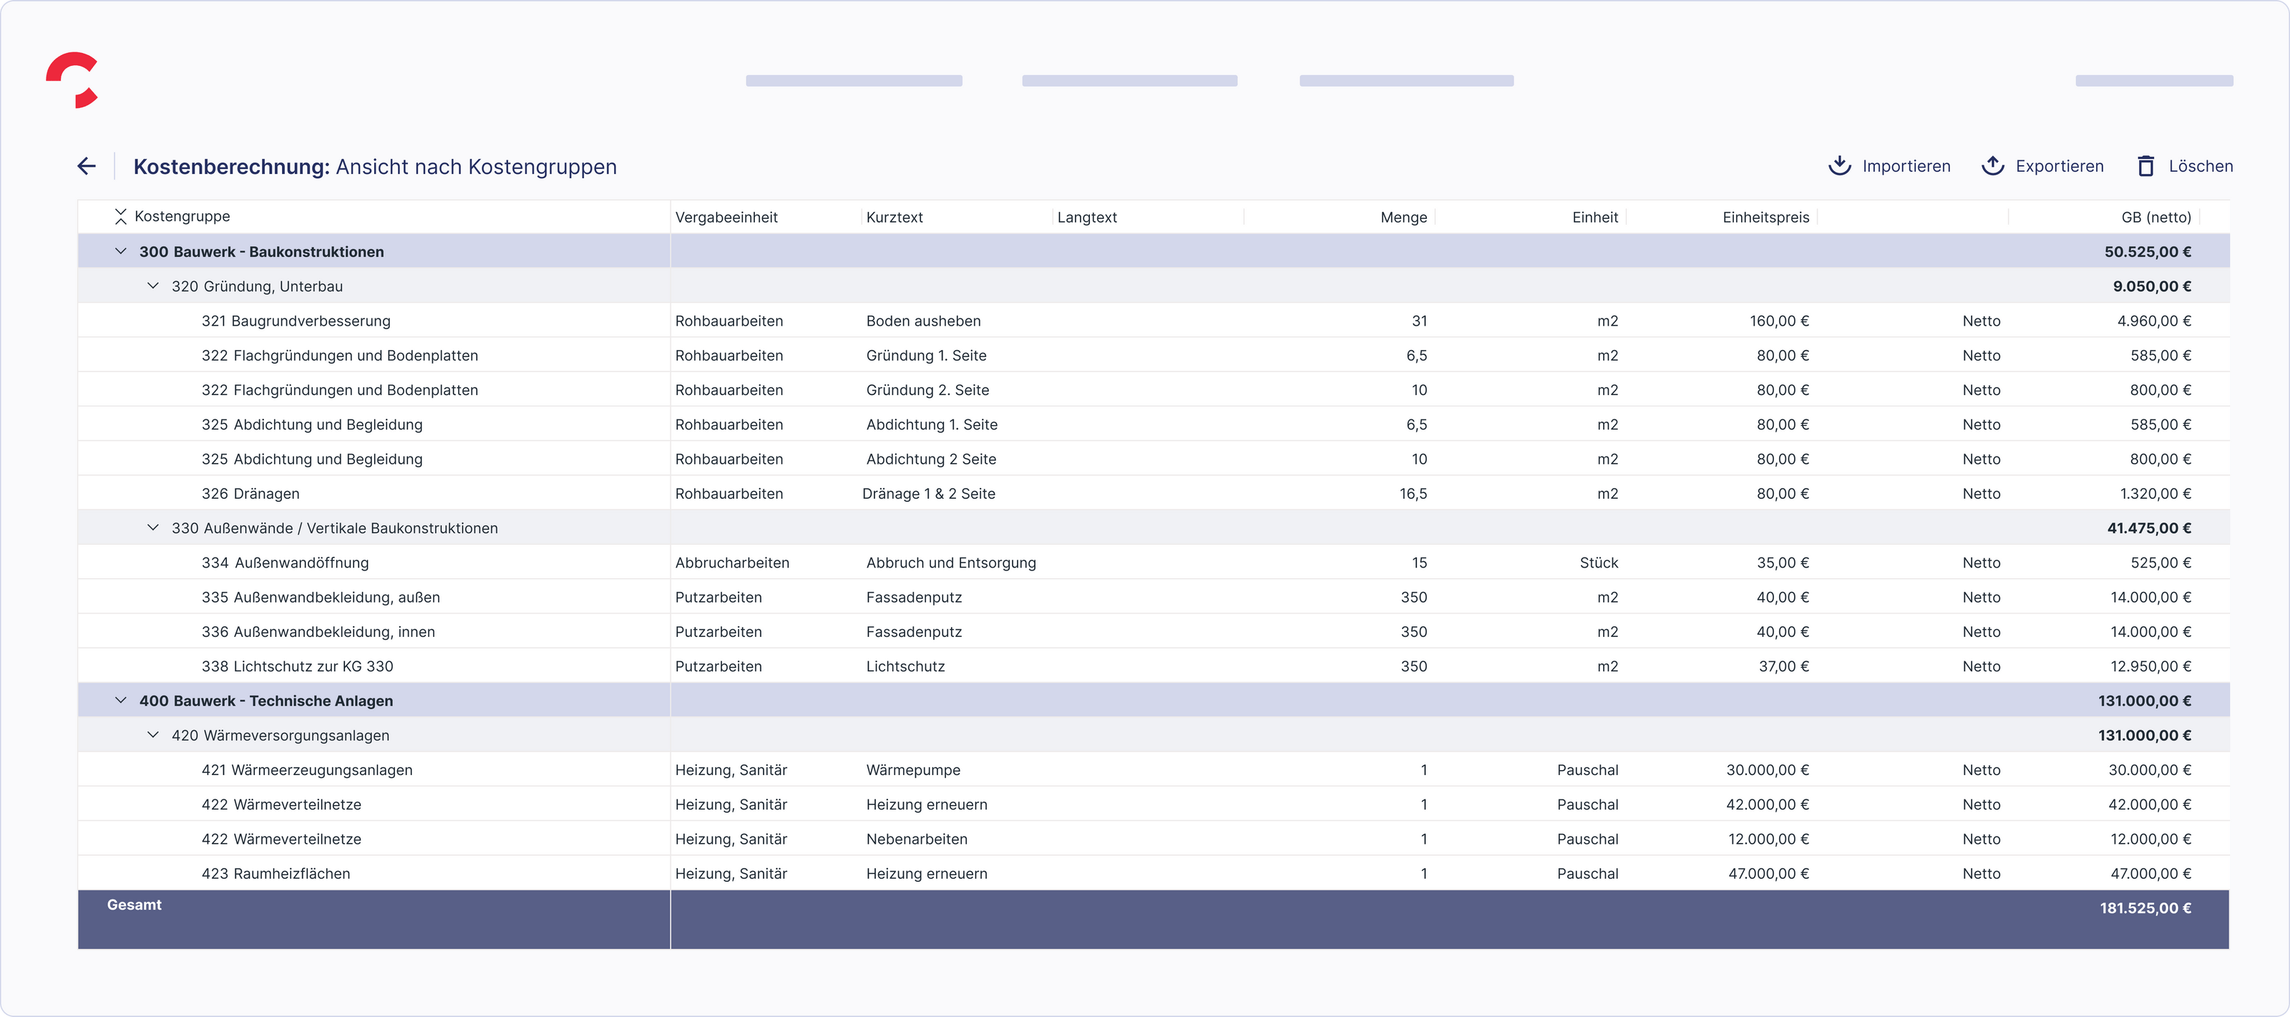Viewport: 2290px width, 1017px height.
Task: Open first placeholder navigation tab
Action: (x=854, y=81)
